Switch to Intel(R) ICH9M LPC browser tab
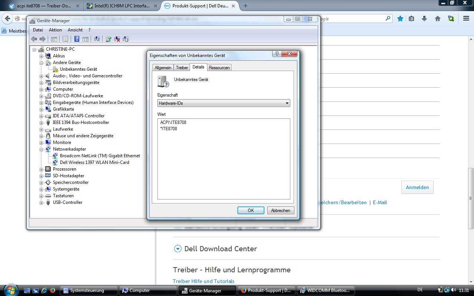 coord(121,6)
